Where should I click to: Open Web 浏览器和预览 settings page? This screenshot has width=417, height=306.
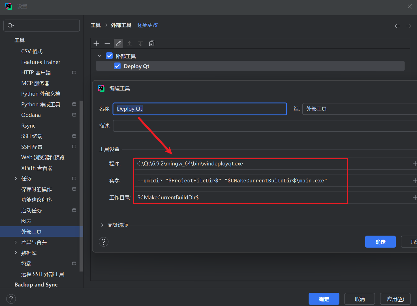43,157
